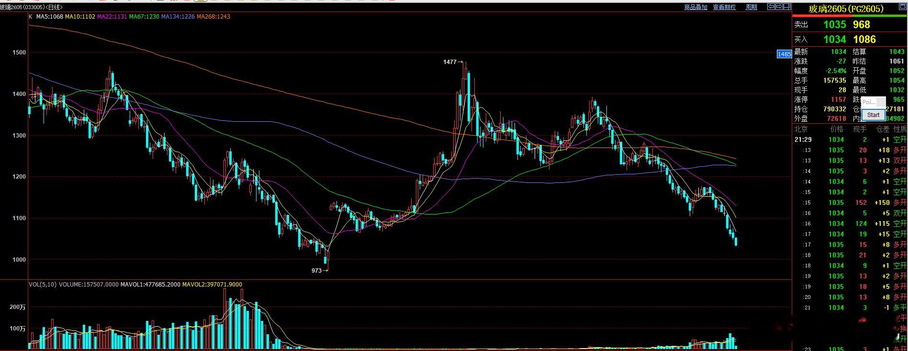908x351 pixels.
Task: Click the 外盘 value 72618
Action: [x=837, y=119]
